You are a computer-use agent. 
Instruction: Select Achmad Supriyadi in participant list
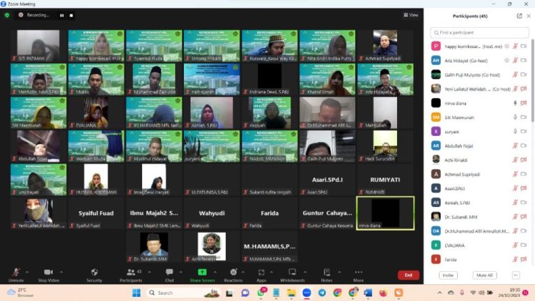479,174
